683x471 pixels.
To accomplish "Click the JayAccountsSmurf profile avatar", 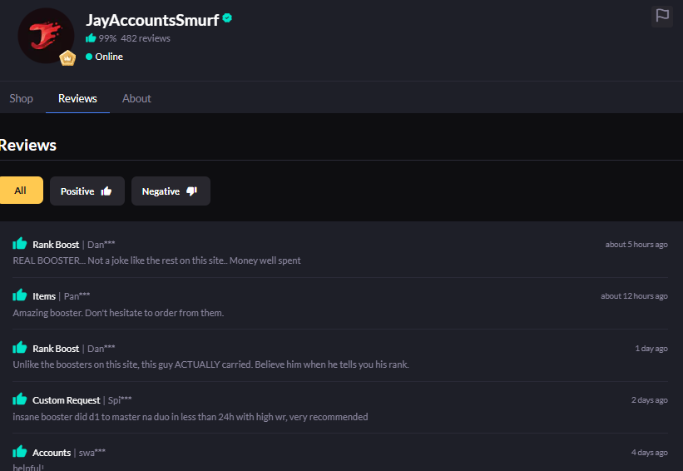I will [x=46, y=35].
